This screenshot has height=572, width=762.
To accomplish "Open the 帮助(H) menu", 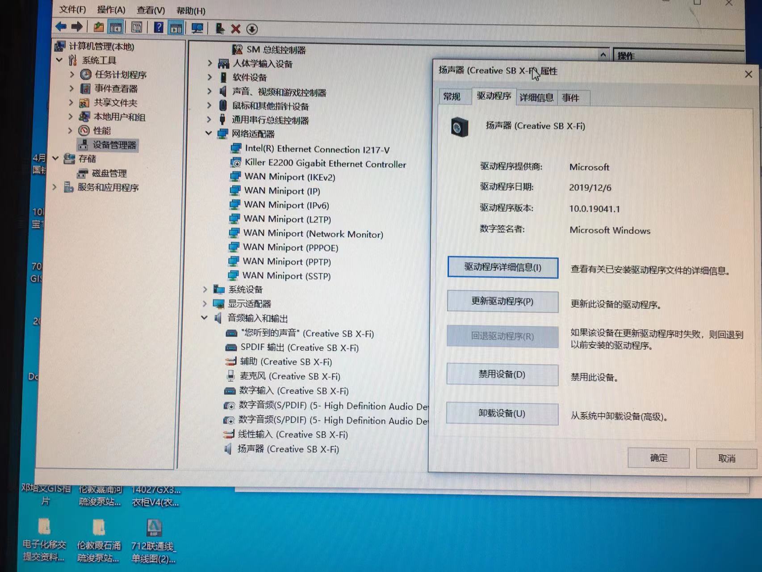I will coord(191,11).
